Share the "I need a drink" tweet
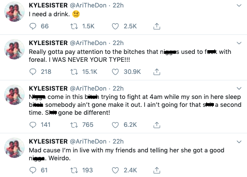The width and height of the screenshot is (247, 177). [157, 26]
